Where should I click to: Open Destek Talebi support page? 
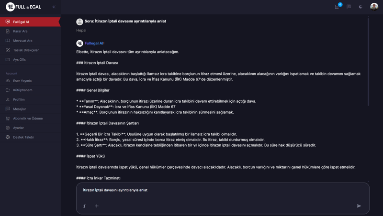point(23,137)
